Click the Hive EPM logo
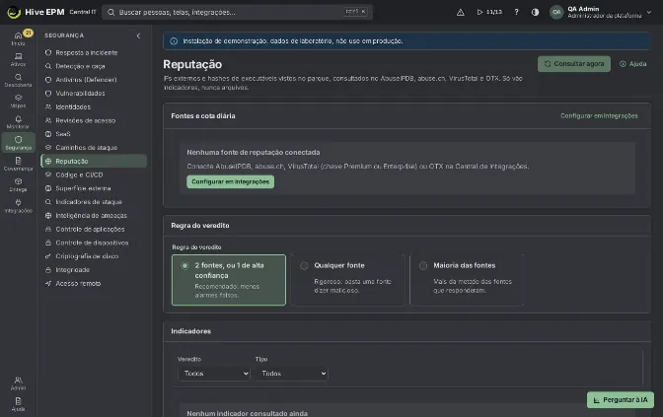 point(36,12)
